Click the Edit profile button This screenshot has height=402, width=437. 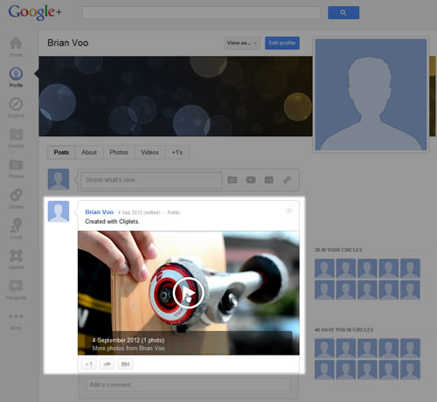tap(282, 43)
